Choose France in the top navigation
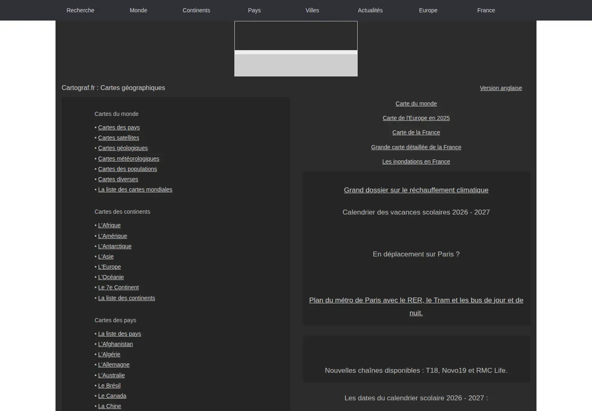Screen dimensions: 592x411 pos(486,10)
